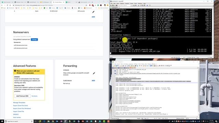This screenshot has height=123, width=219.
Task: Click the Change nameservers button
Action: (34, 40)
